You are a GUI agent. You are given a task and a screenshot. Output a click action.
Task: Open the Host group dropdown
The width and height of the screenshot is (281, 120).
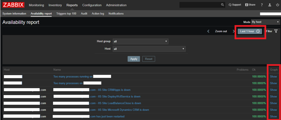tap(140, 41)
